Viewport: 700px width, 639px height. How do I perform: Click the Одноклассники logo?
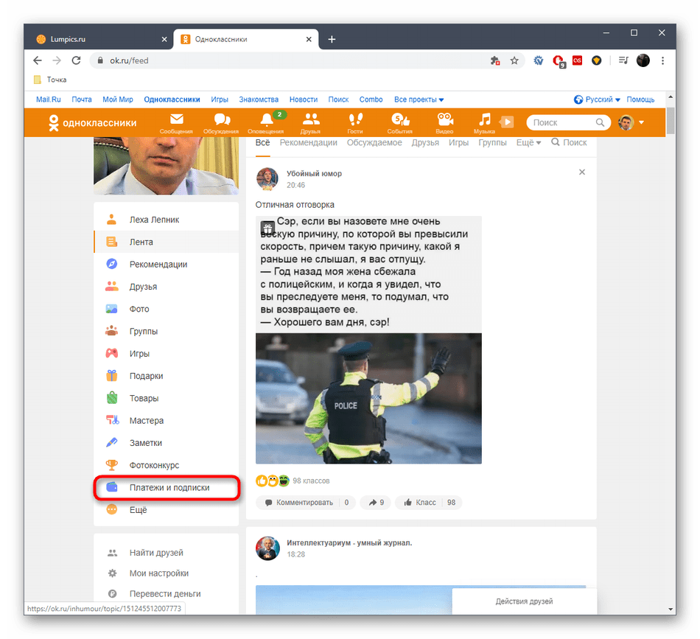click(x=92, y=123)
